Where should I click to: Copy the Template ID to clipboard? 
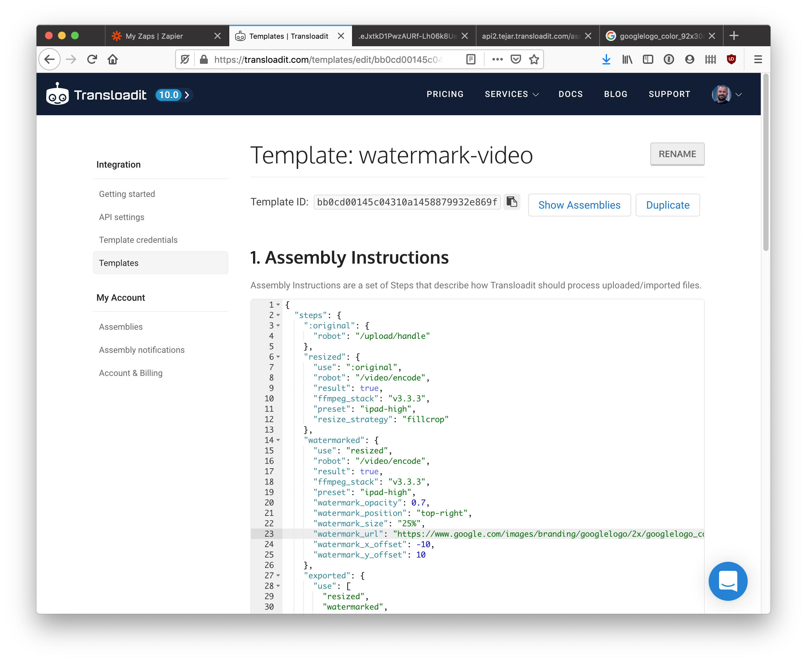coord(512,201)
